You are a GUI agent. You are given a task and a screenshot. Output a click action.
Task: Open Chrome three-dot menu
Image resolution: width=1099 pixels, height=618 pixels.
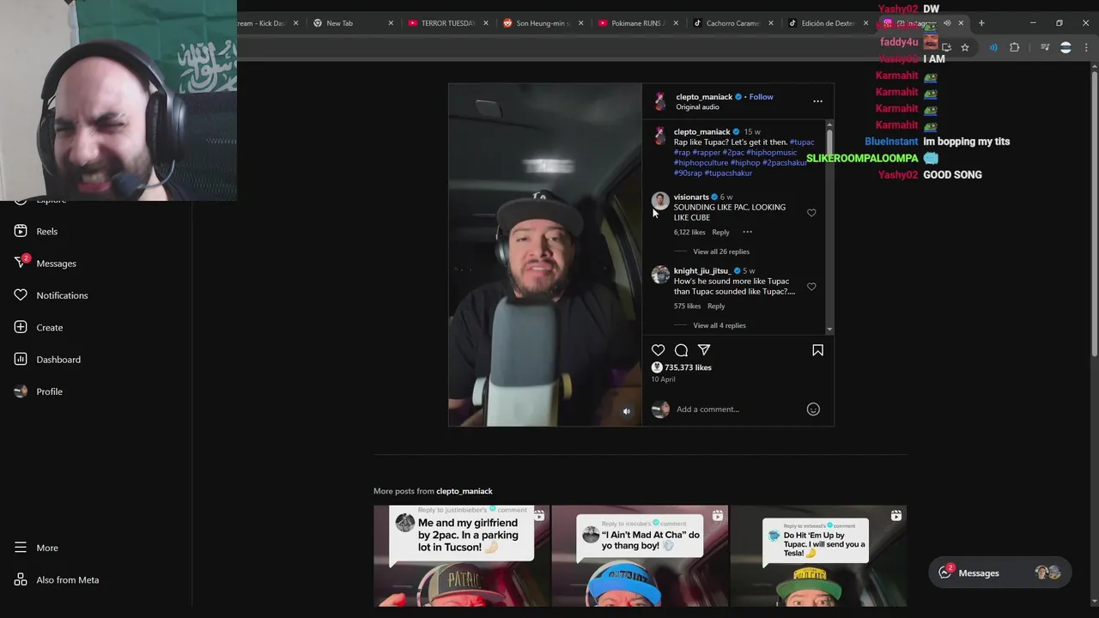click(x=1086, y=47)
